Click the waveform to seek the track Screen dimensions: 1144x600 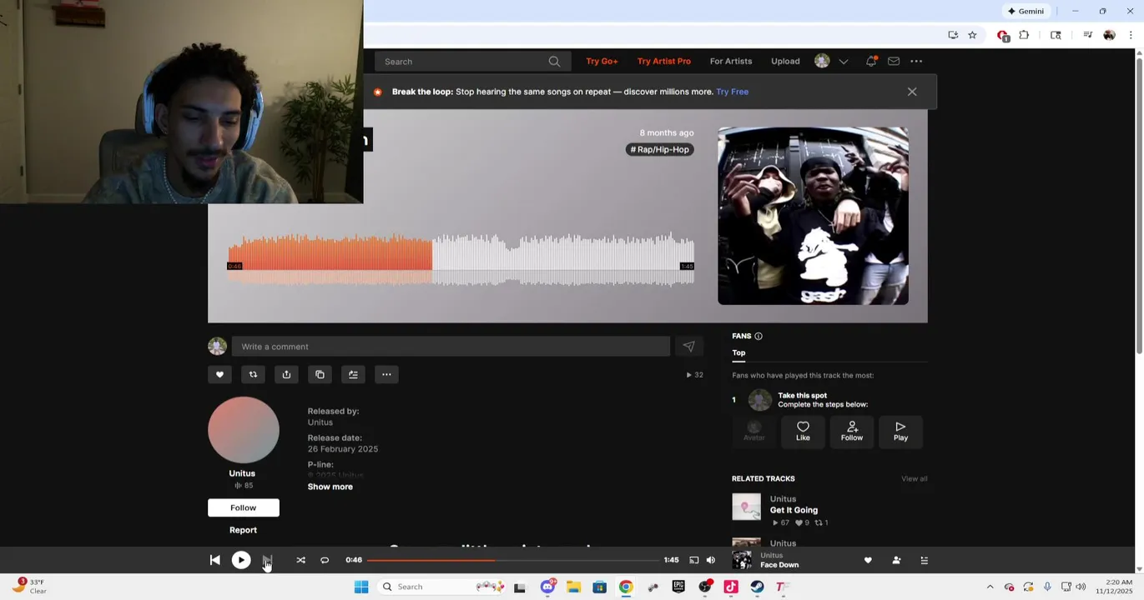[x=461, y=258]
